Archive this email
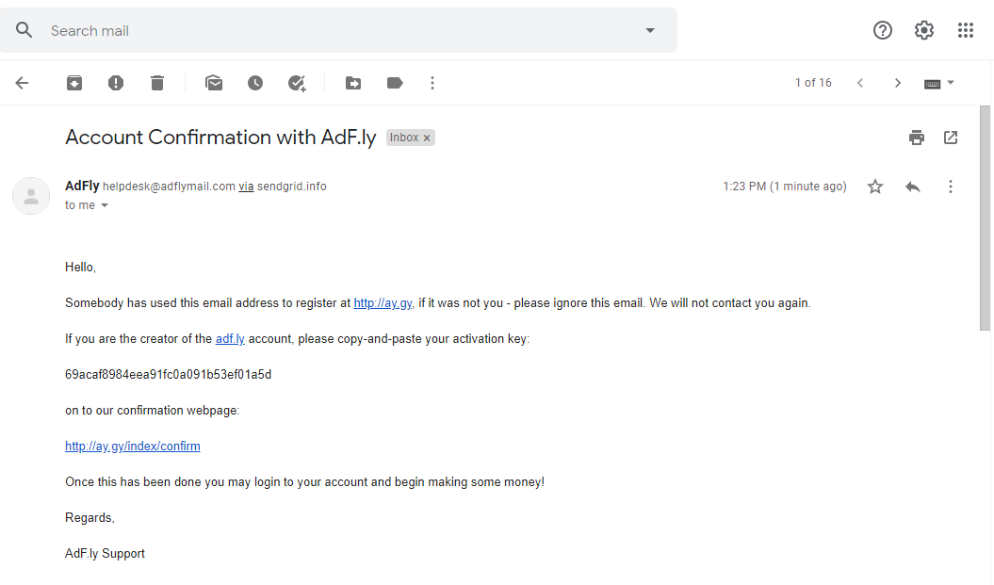 pos(74,83)
